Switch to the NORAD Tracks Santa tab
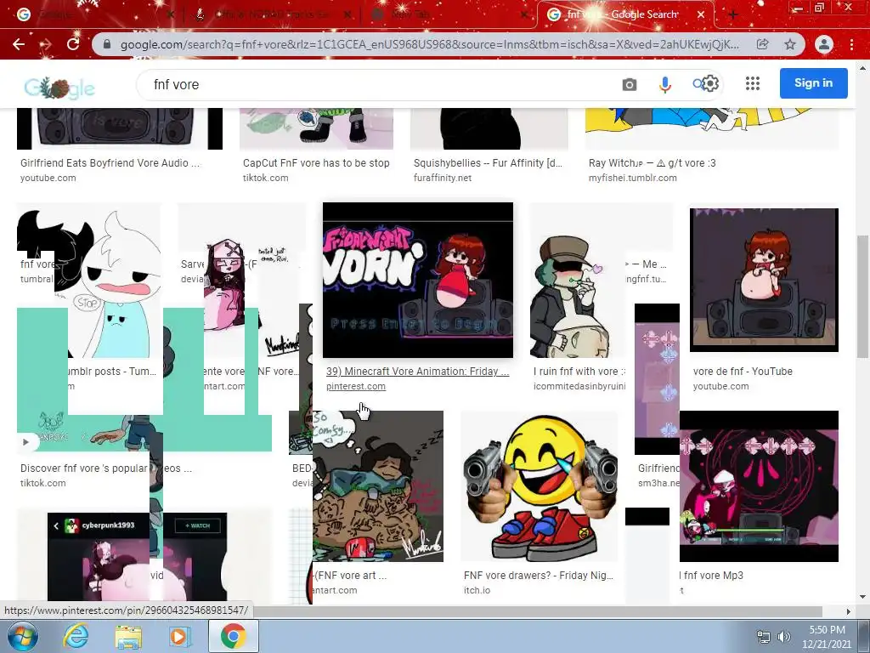This screenshot has width=870, height=653. tap(272, 15)
